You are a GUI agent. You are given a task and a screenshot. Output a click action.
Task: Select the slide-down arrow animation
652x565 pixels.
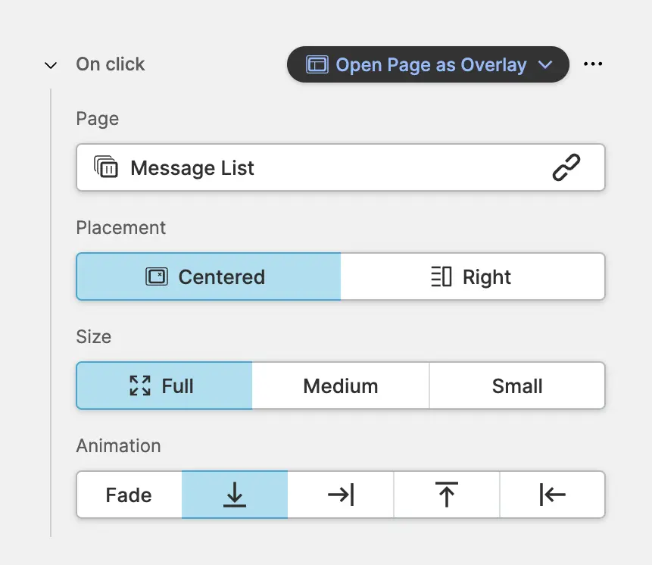235,495
